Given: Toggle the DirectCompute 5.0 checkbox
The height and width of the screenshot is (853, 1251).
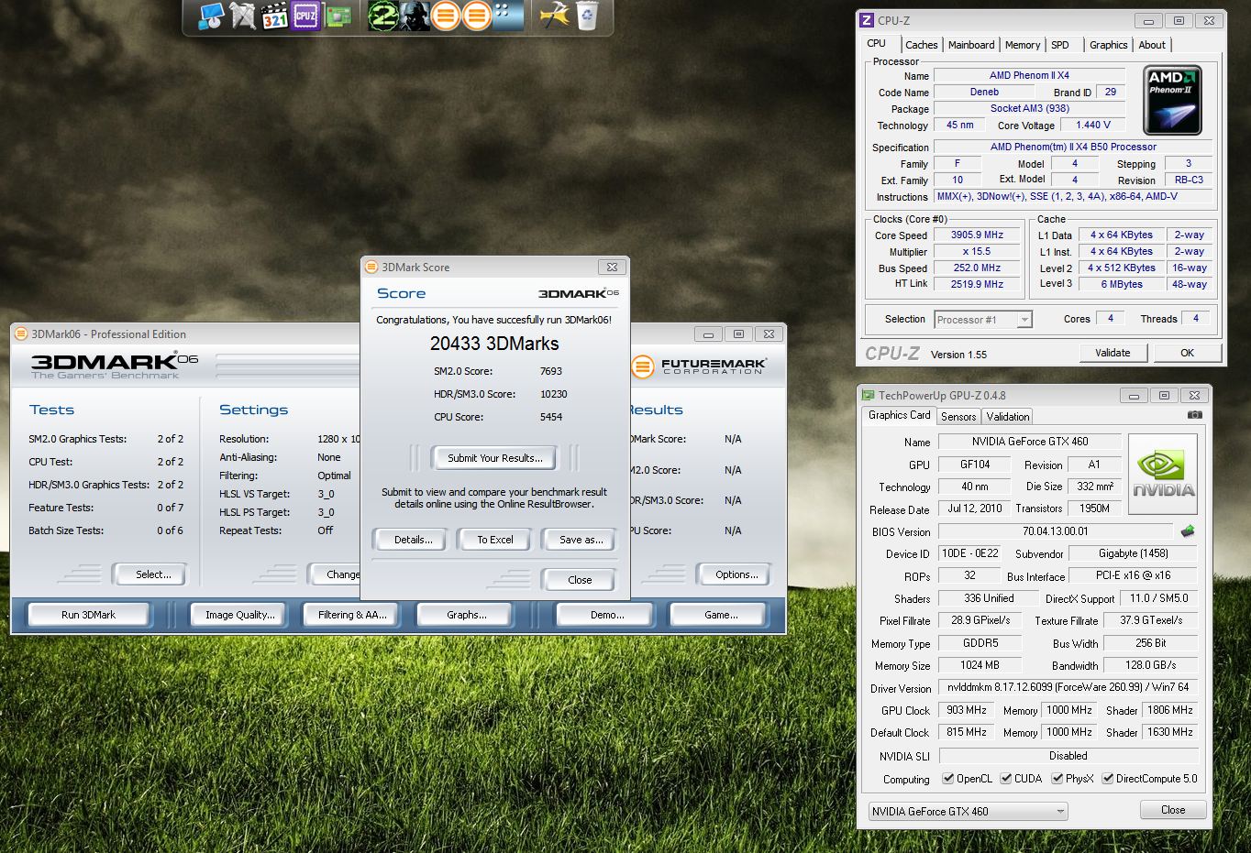Looking at the screenshot, I should (x=1108, y=779).
